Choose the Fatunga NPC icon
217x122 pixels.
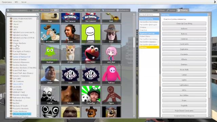tap(71, 95)
